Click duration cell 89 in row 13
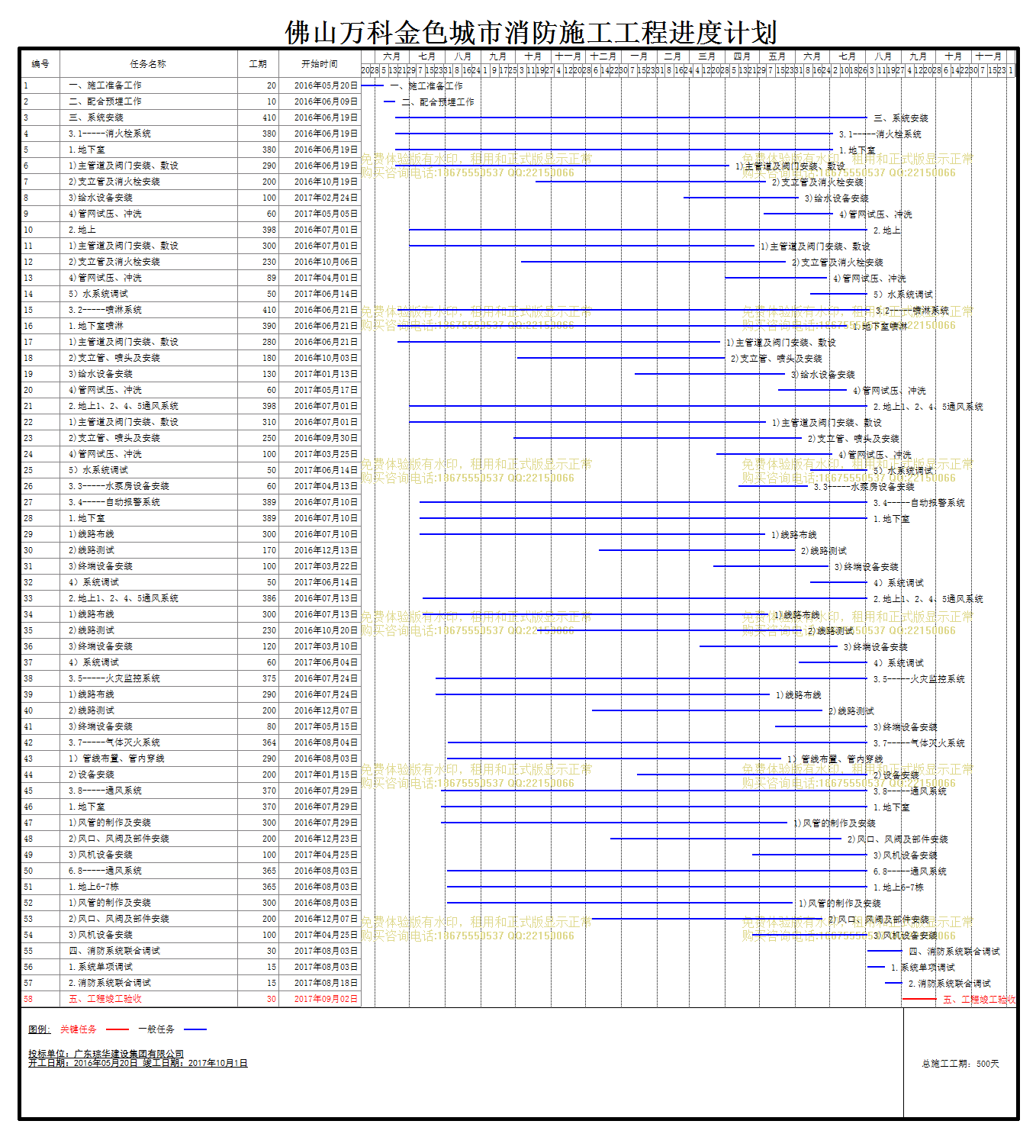Screen dimensions: 1036x1137 (x=258, y=278)
